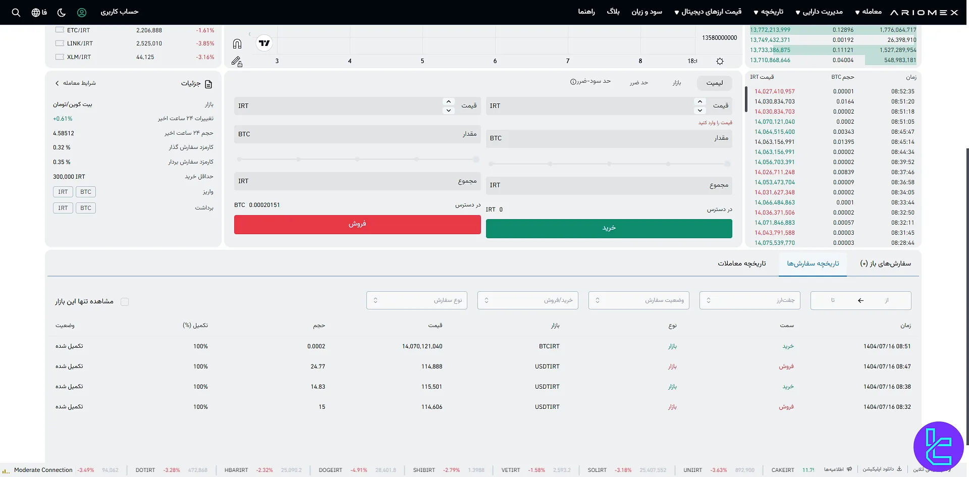Check the LINK/IRT favorite box
The height and width of the screenshot is (477, 969).
coord(60,43)
